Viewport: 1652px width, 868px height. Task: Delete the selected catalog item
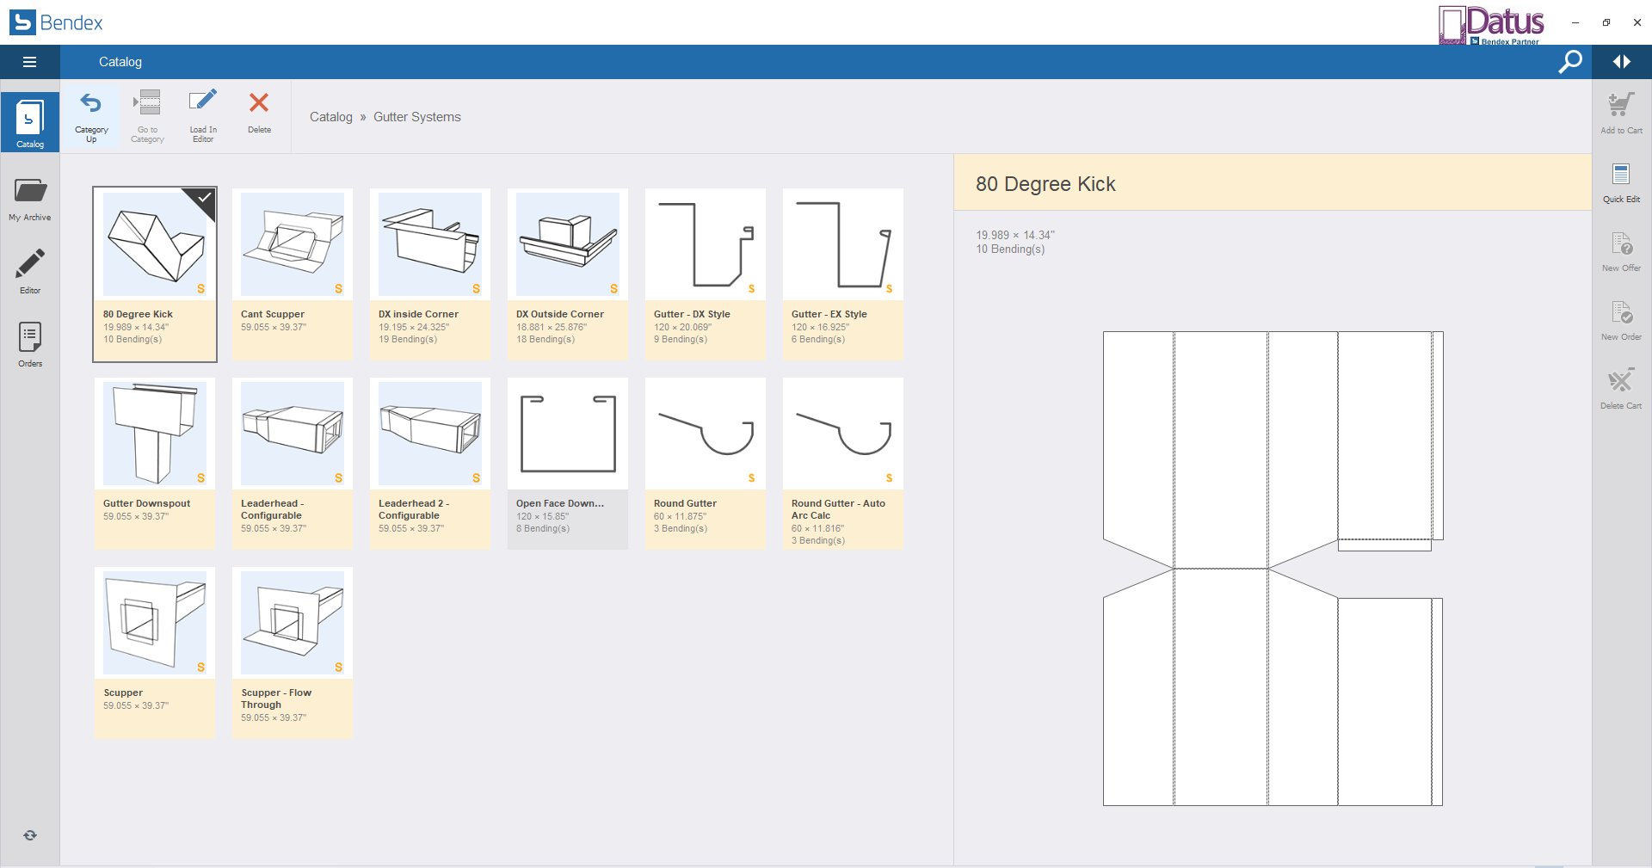259,103
